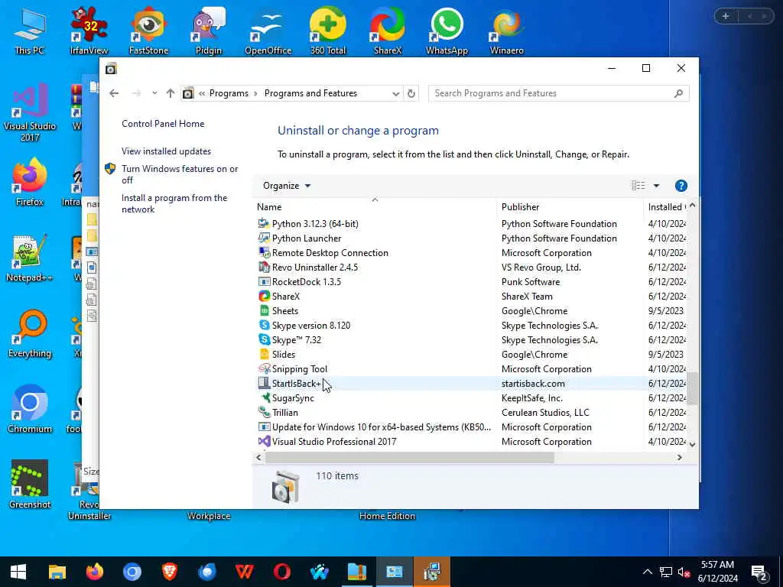Open the Notepad++ desktop icon
The height and width of the screenshot is (587, 783).
point(30,258)
